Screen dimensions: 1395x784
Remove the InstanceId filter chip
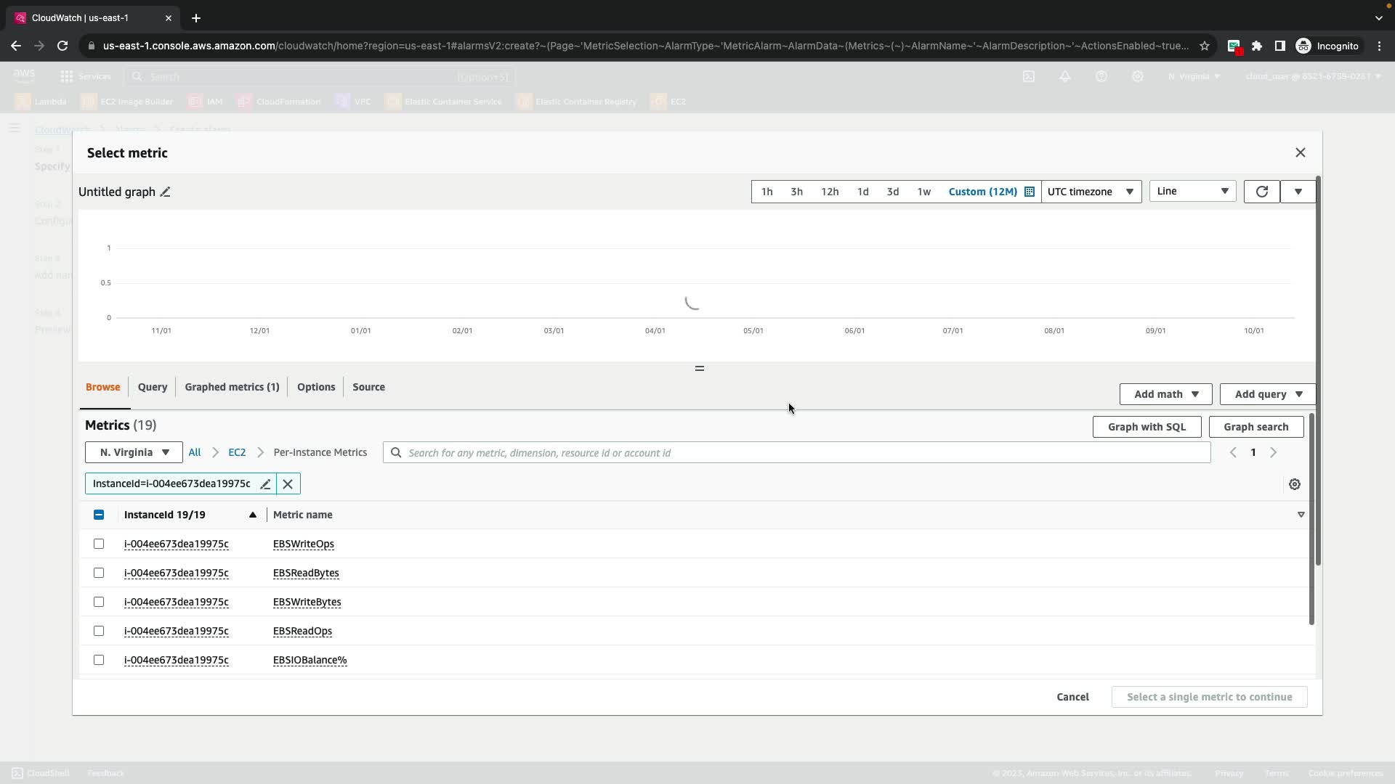tap(288, 484)
